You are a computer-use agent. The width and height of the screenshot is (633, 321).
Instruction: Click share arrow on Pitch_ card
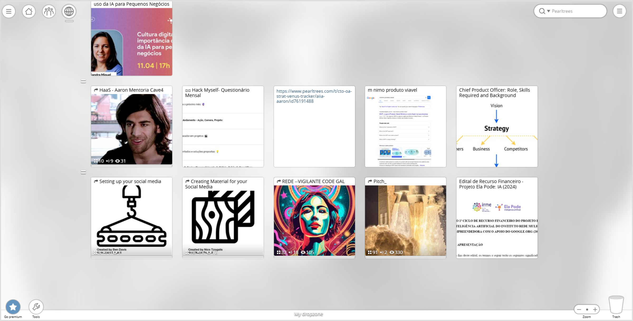pyautogui.click(x=370, y=181)
